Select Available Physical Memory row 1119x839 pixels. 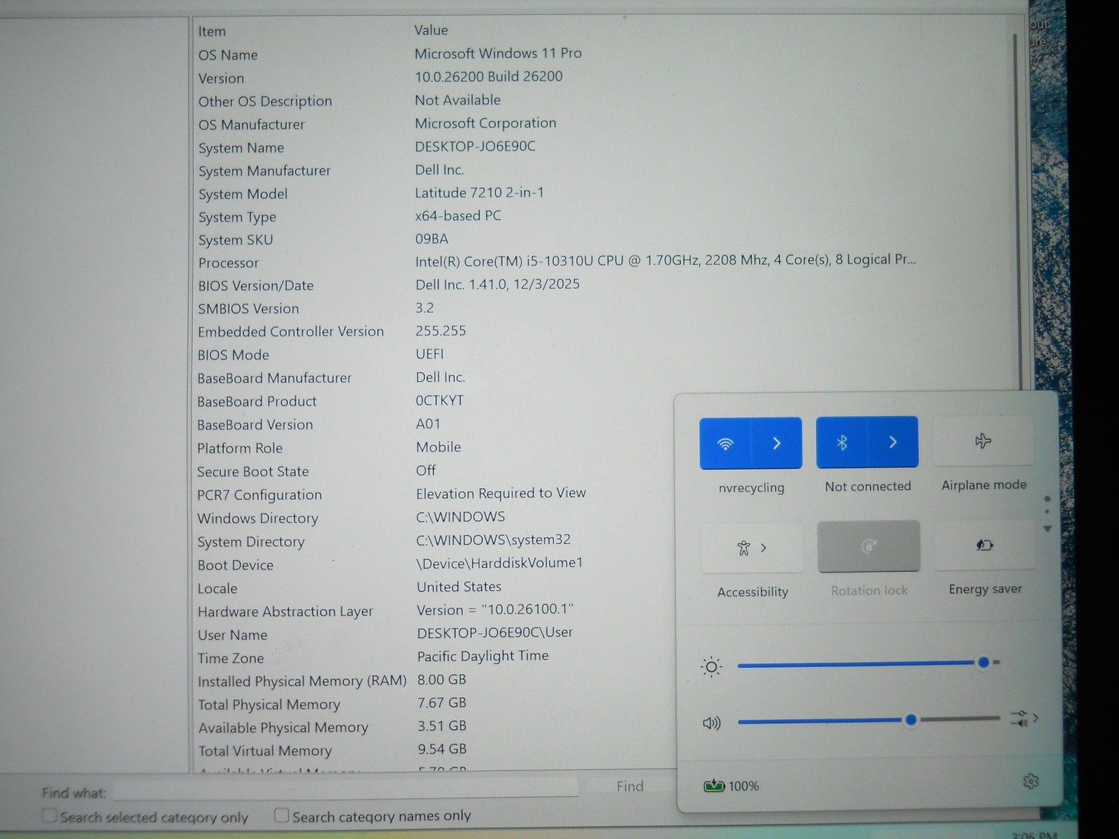point(434,727)
